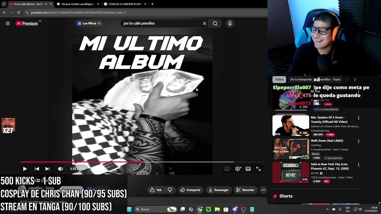Show more chips with right chevron
381x214 pixels.
pyautogui.click(x=355, y=79)
